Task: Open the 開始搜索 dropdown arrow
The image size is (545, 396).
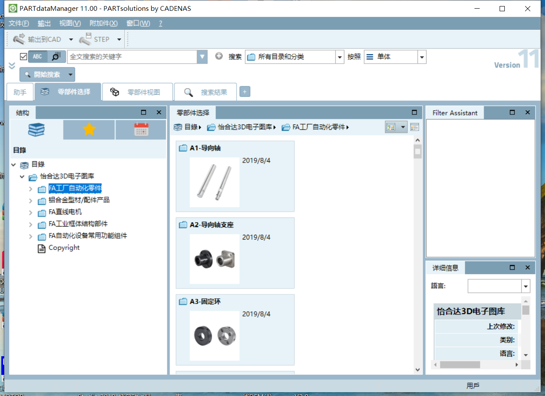Action: click(71, 74)
